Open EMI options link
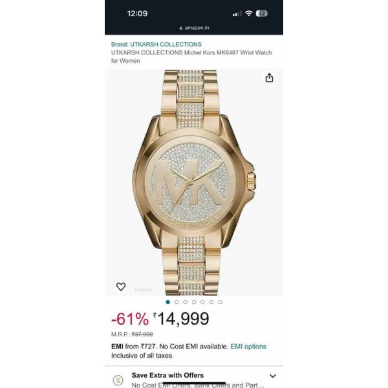 (248, 346)
